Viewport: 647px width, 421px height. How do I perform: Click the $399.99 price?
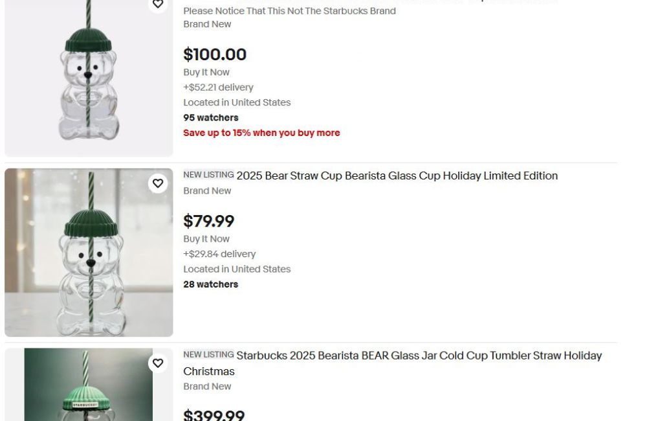click(x=214, y=415)
